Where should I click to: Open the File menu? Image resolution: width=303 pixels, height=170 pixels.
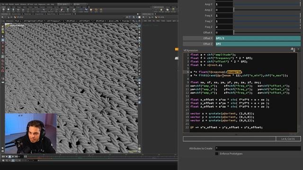(x=3, y=4)
